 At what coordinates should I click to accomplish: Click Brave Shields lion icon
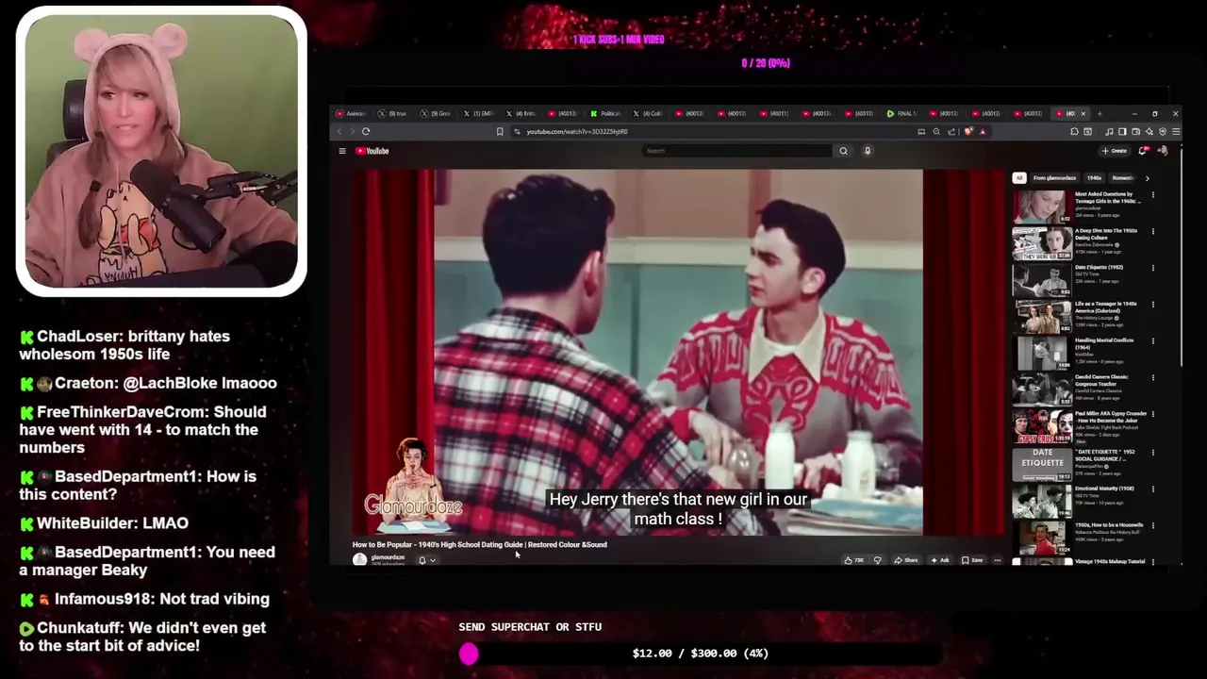968,132
